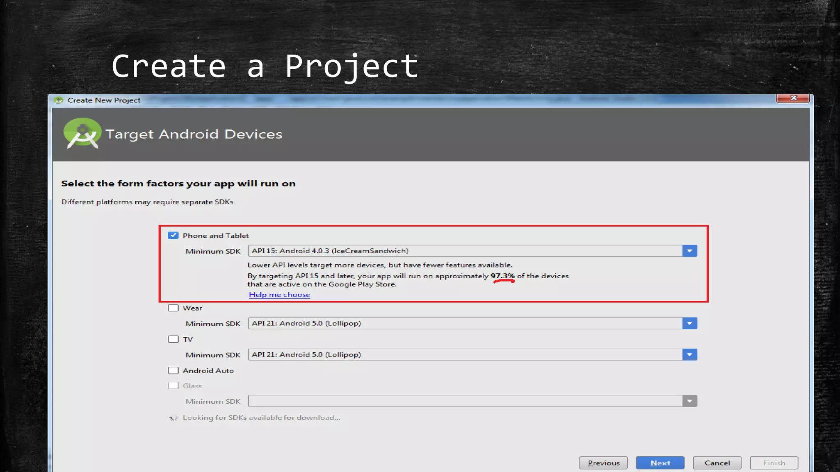The image size is (840, 472).
Task: Click the small Android icon in the title bar
Action: point(59,100)
